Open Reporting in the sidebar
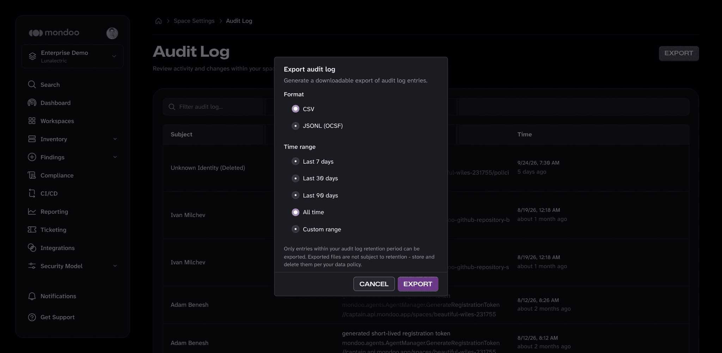The image size is (722, 353). (x=54, y=211)
